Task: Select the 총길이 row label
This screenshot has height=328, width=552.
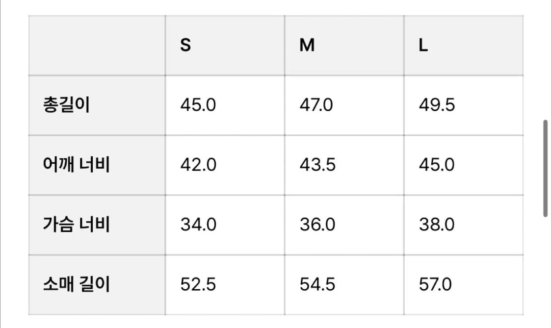Action: pos(66,105)
